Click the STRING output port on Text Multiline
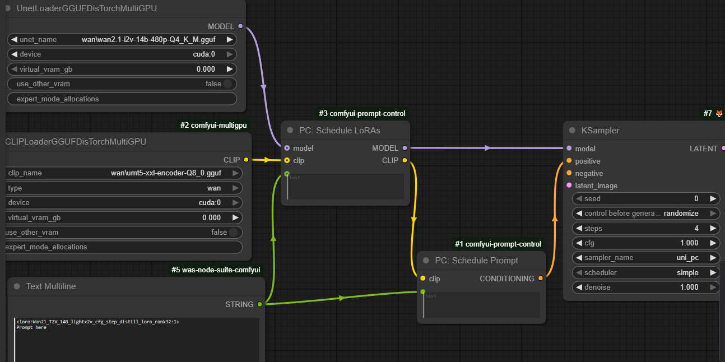The width and height of the screenshot is (725, 362). pyautogui.click(x=259, y=304)
